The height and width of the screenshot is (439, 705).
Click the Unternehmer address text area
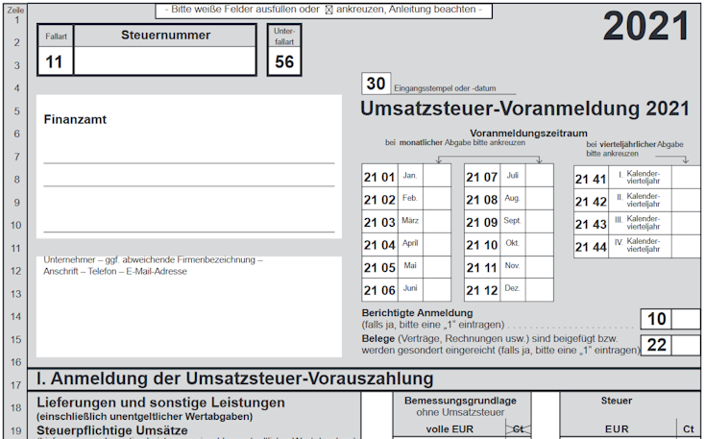[x=189, y=306]
